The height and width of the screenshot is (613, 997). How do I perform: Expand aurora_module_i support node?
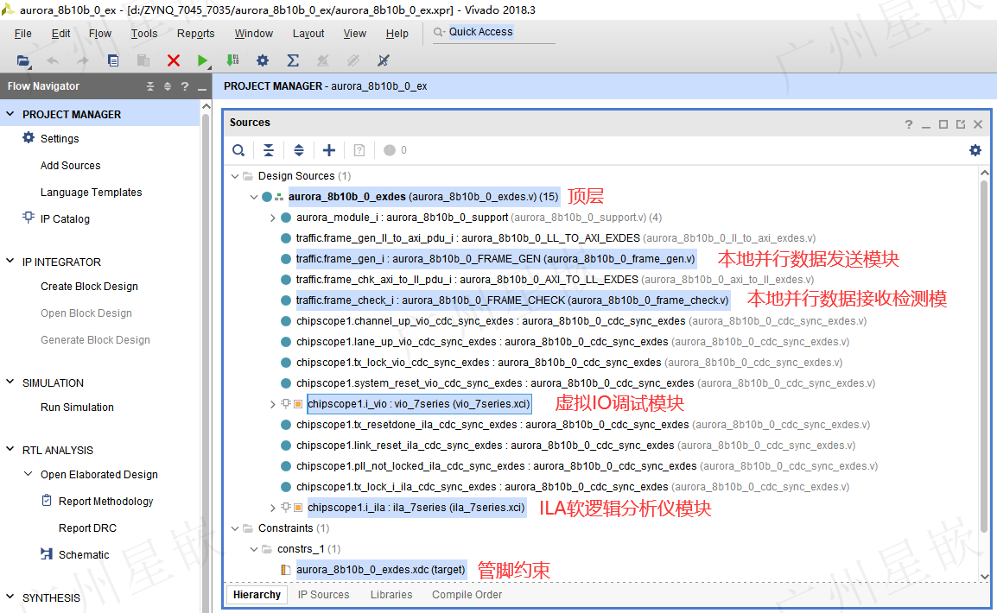[273, 218]
